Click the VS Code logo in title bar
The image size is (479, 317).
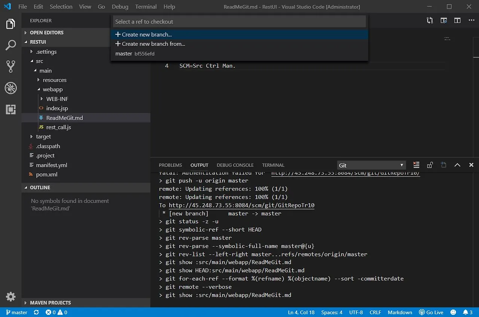pos(7,6)
